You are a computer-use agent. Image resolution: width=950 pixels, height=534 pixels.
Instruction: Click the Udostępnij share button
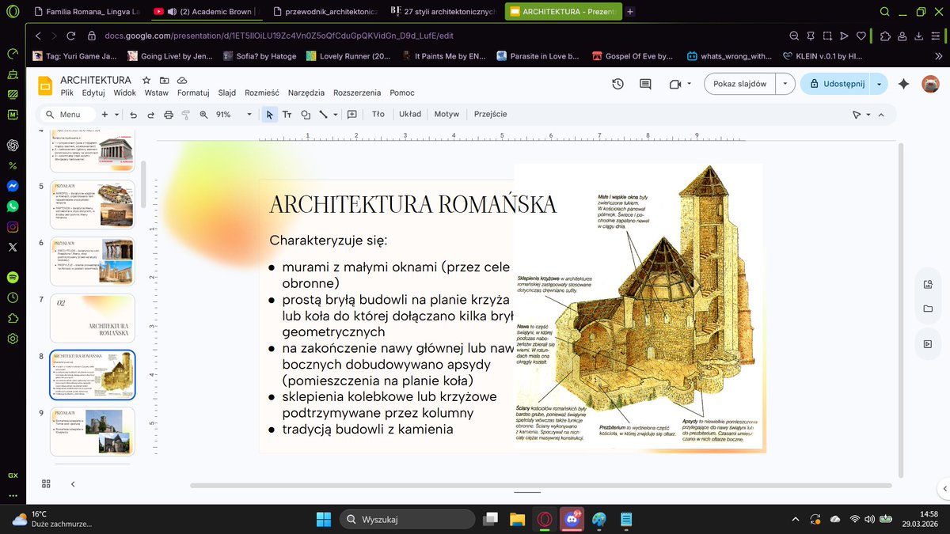click(836, 84)
